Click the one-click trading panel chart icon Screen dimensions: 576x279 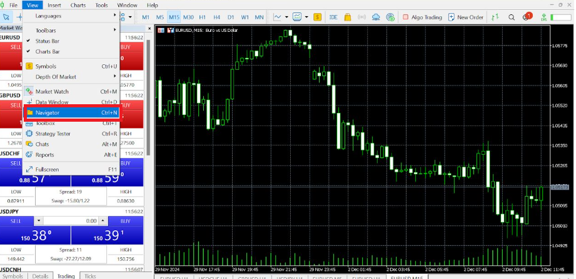[161, 31]
